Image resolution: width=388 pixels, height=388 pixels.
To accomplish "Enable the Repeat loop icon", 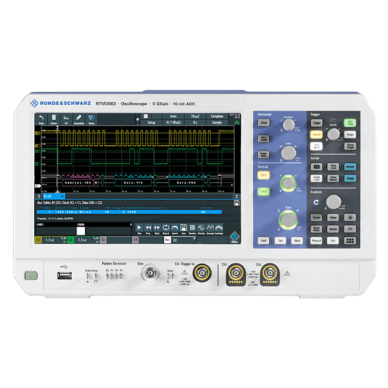I will click(166, 228).
